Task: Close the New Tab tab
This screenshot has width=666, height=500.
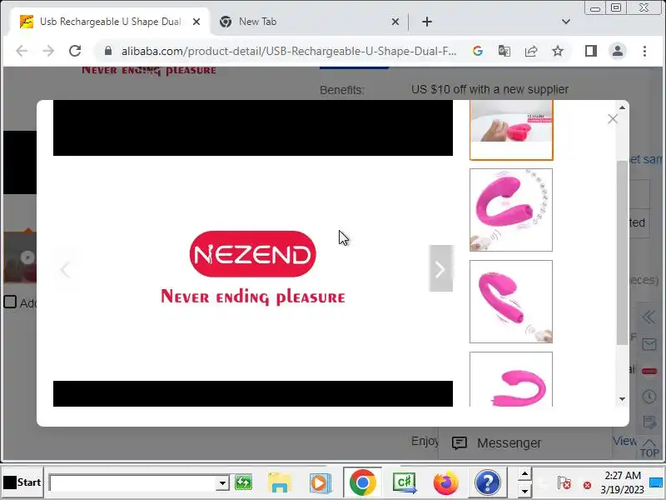Action: [395, 22]
